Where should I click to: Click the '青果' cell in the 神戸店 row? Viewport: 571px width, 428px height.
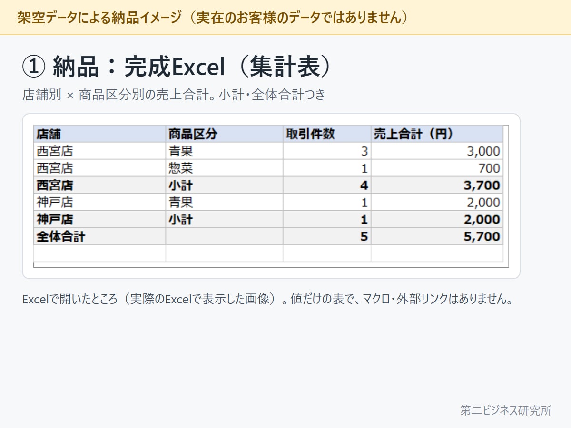224,202
